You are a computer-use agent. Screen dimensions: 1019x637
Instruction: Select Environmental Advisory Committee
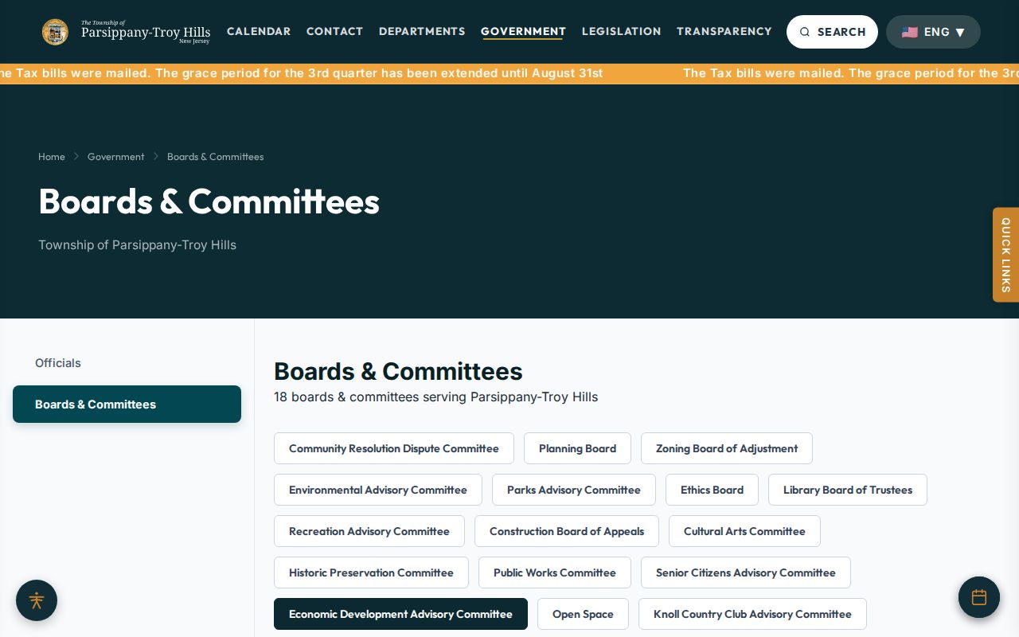pyautogui.click(x=378, y=490)
